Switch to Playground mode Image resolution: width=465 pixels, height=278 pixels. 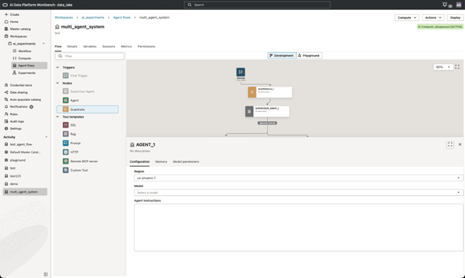coord(309,55)
